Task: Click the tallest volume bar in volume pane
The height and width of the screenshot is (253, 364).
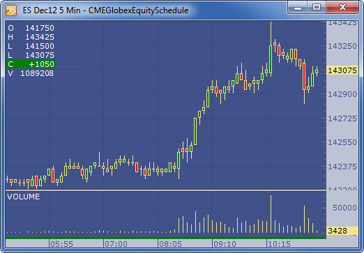Action: (x=271, y=214)
